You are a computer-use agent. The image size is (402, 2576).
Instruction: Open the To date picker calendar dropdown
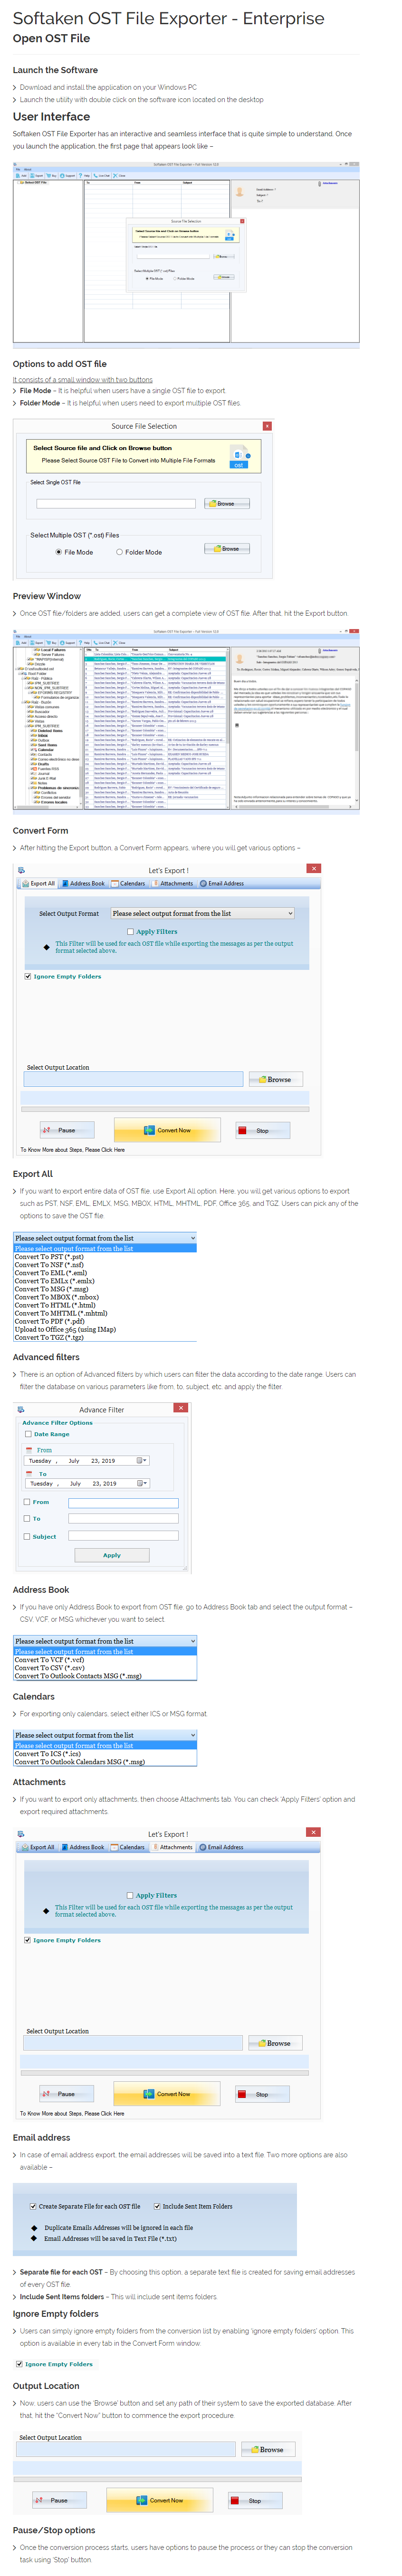[142, 1484]
